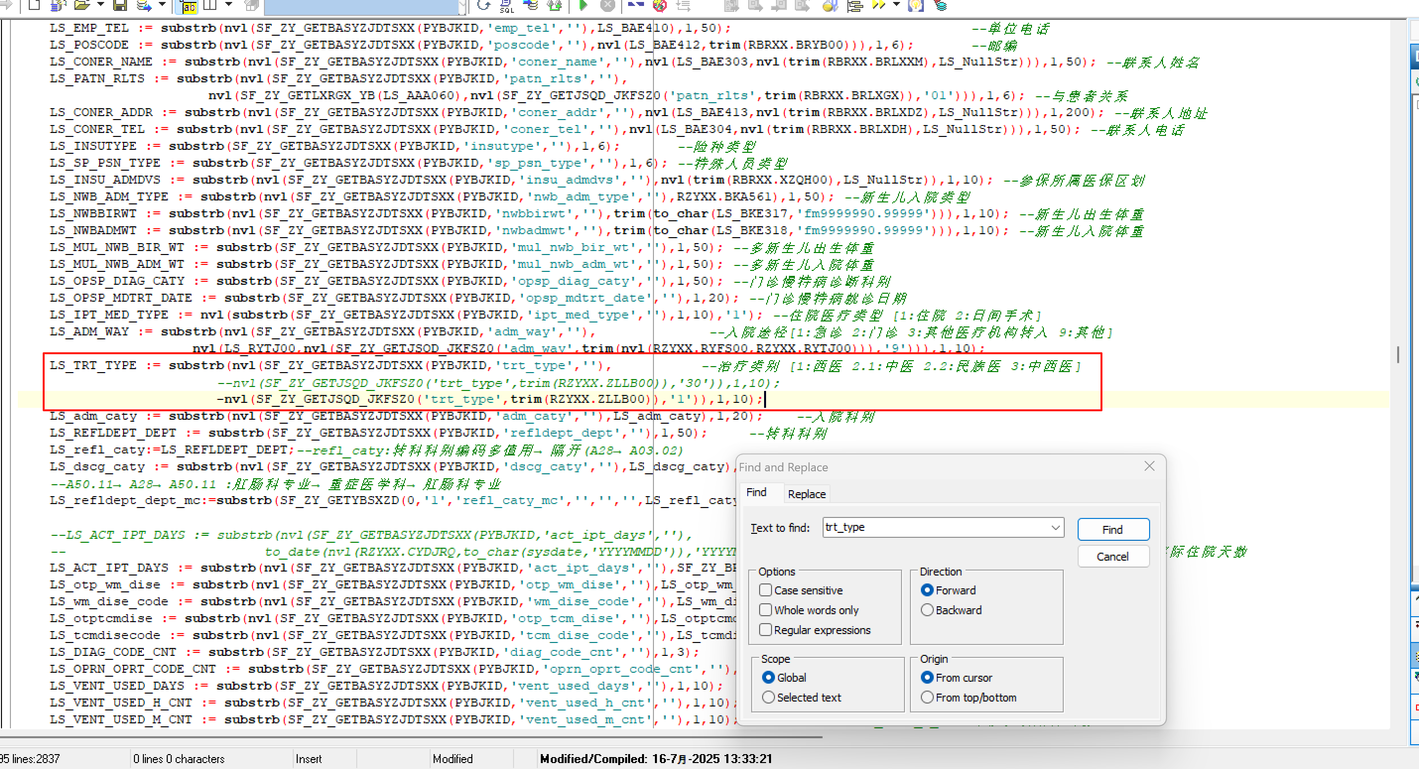Screen dimensions: 1419x769
Task: Select the Backward direction radio button
Action: [927, 610]
